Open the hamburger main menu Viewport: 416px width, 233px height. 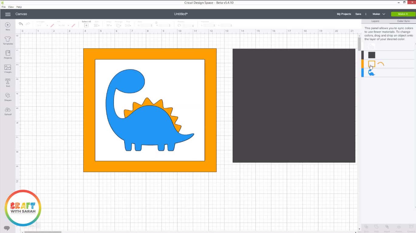(8, 14)
